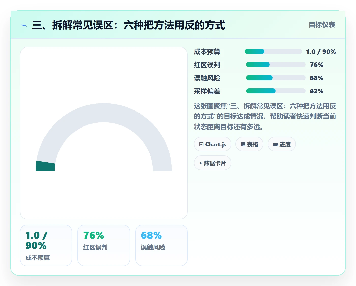The height and width of the screenshot is (286, 356).
Task: Click the 成本预算 label in the bar list
Action: click(207, 52)
